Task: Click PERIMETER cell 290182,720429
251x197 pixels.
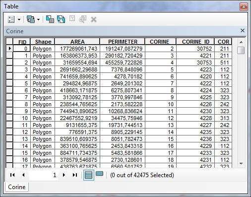Action: 123,56
